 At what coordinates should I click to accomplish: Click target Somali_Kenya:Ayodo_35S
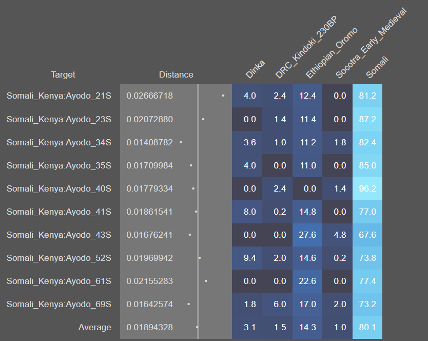tap(59, 165)
